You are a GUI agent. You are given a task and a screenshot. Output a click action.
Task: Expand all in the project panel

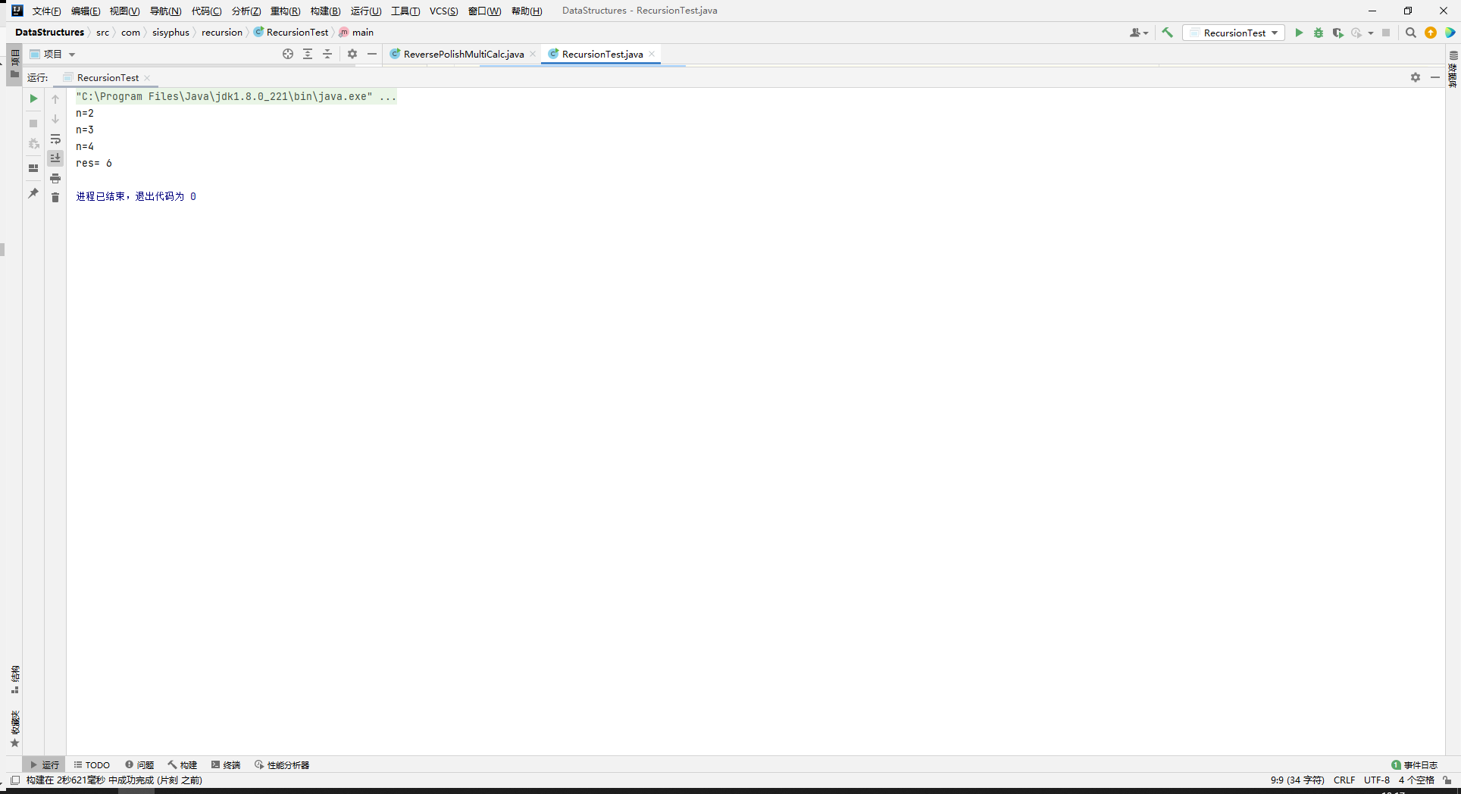coord(308,54)
